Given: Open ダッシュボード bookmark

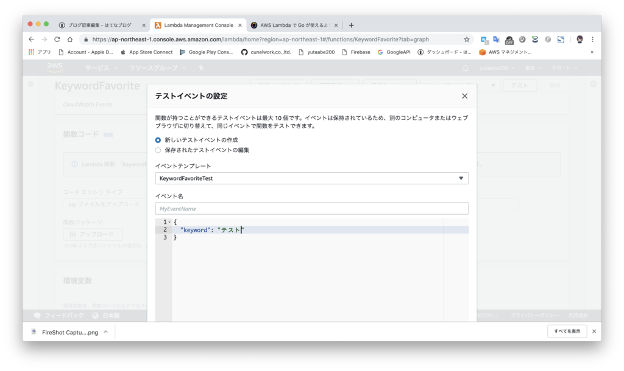Looking at the screenshot, I should [x=444, y=52].
